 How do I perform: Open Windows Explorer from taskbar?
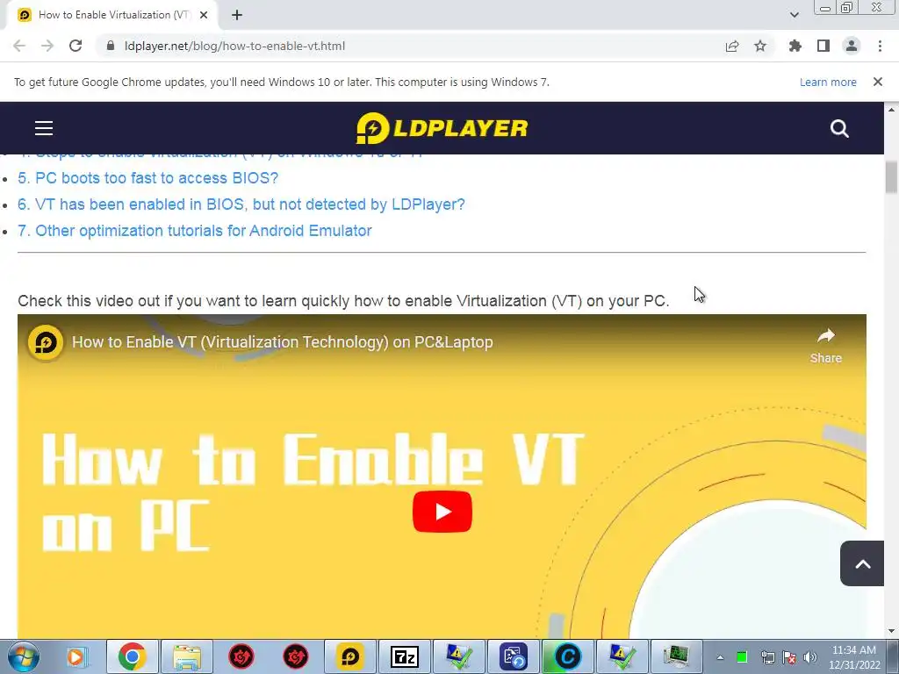[x=187, y=656]
